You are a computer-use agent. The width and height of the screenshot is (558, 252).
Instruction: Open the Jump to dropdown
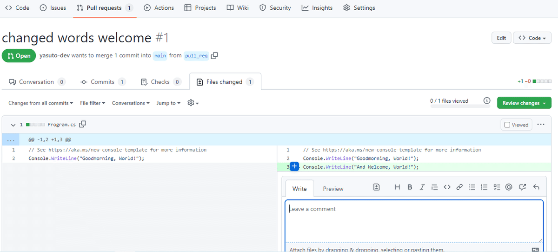(x=168, y=103)
